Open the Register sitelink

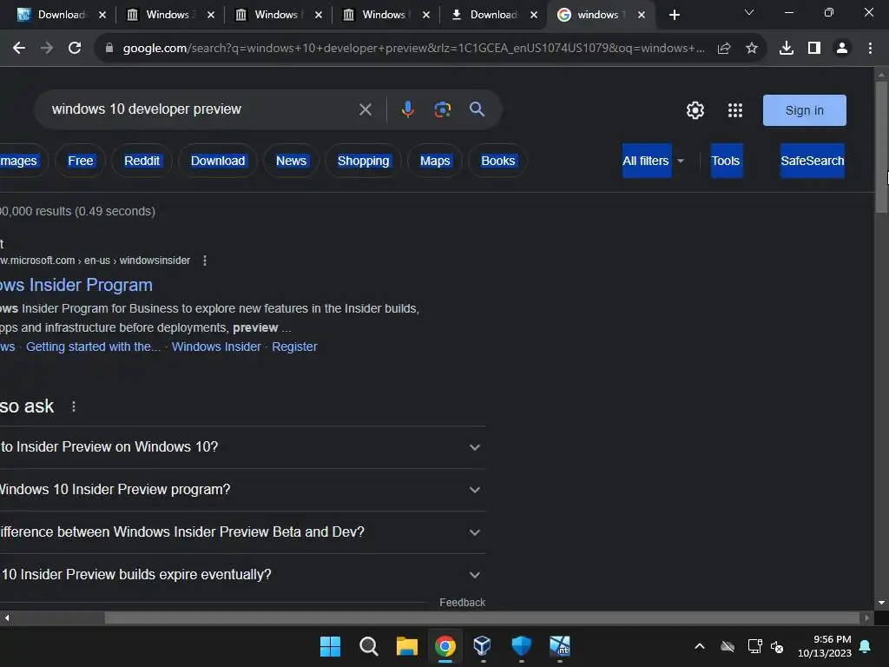click(x=294, y=347)
